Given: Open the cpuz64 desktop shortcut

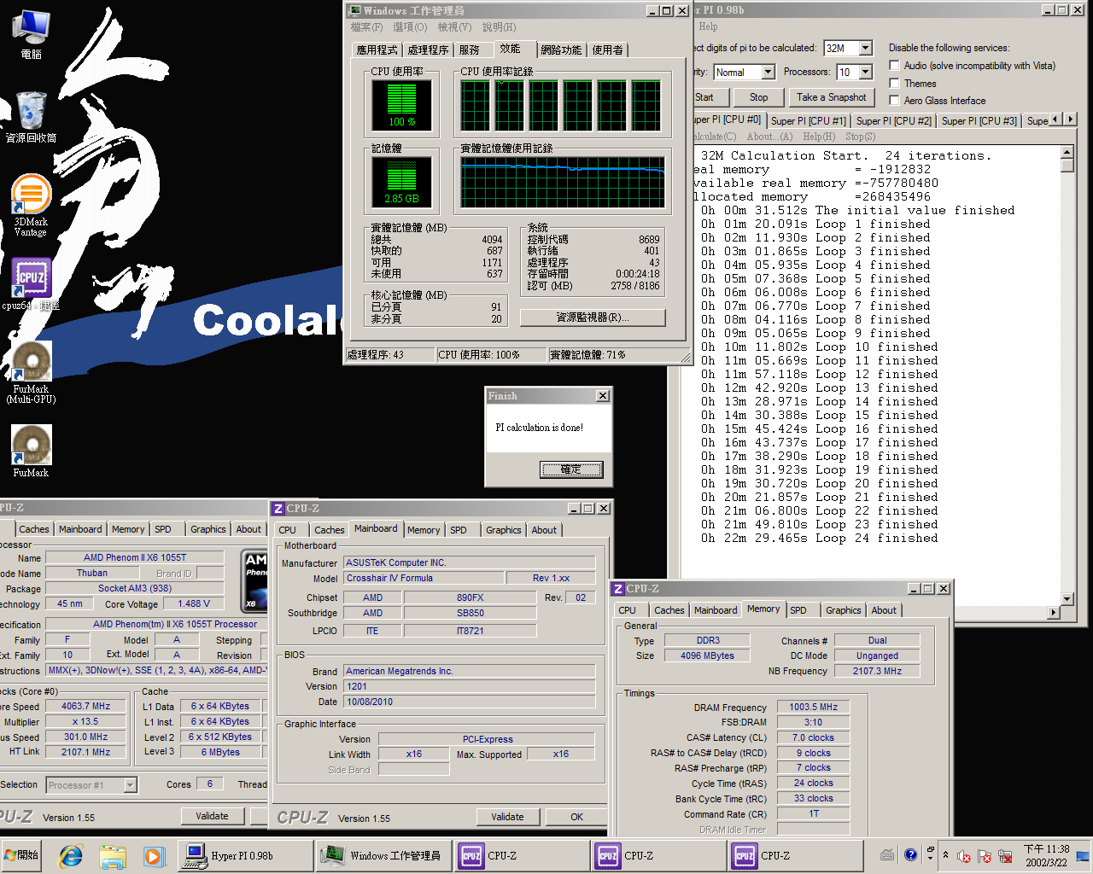Looking at the screenshot, I should (x=31, y=284).
